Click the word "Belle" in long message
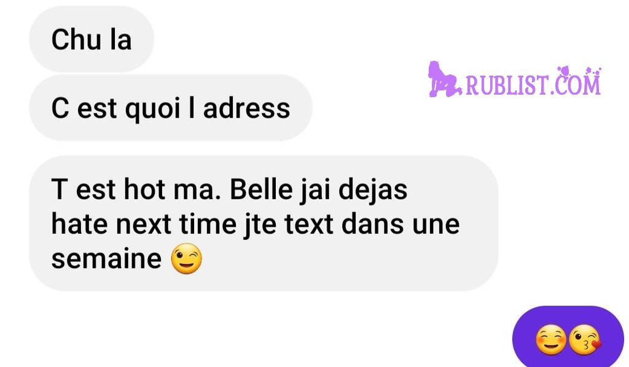This screenshot has width=629, height=367. click(x=261, y=189)
